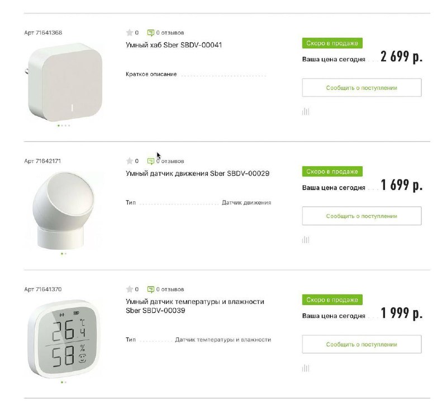Image resolution: width=447 pixels, height=411 pixels.
Task: Open 'Умный датчик движения Sber SBDV-00029' link
Action: [197, 173]
